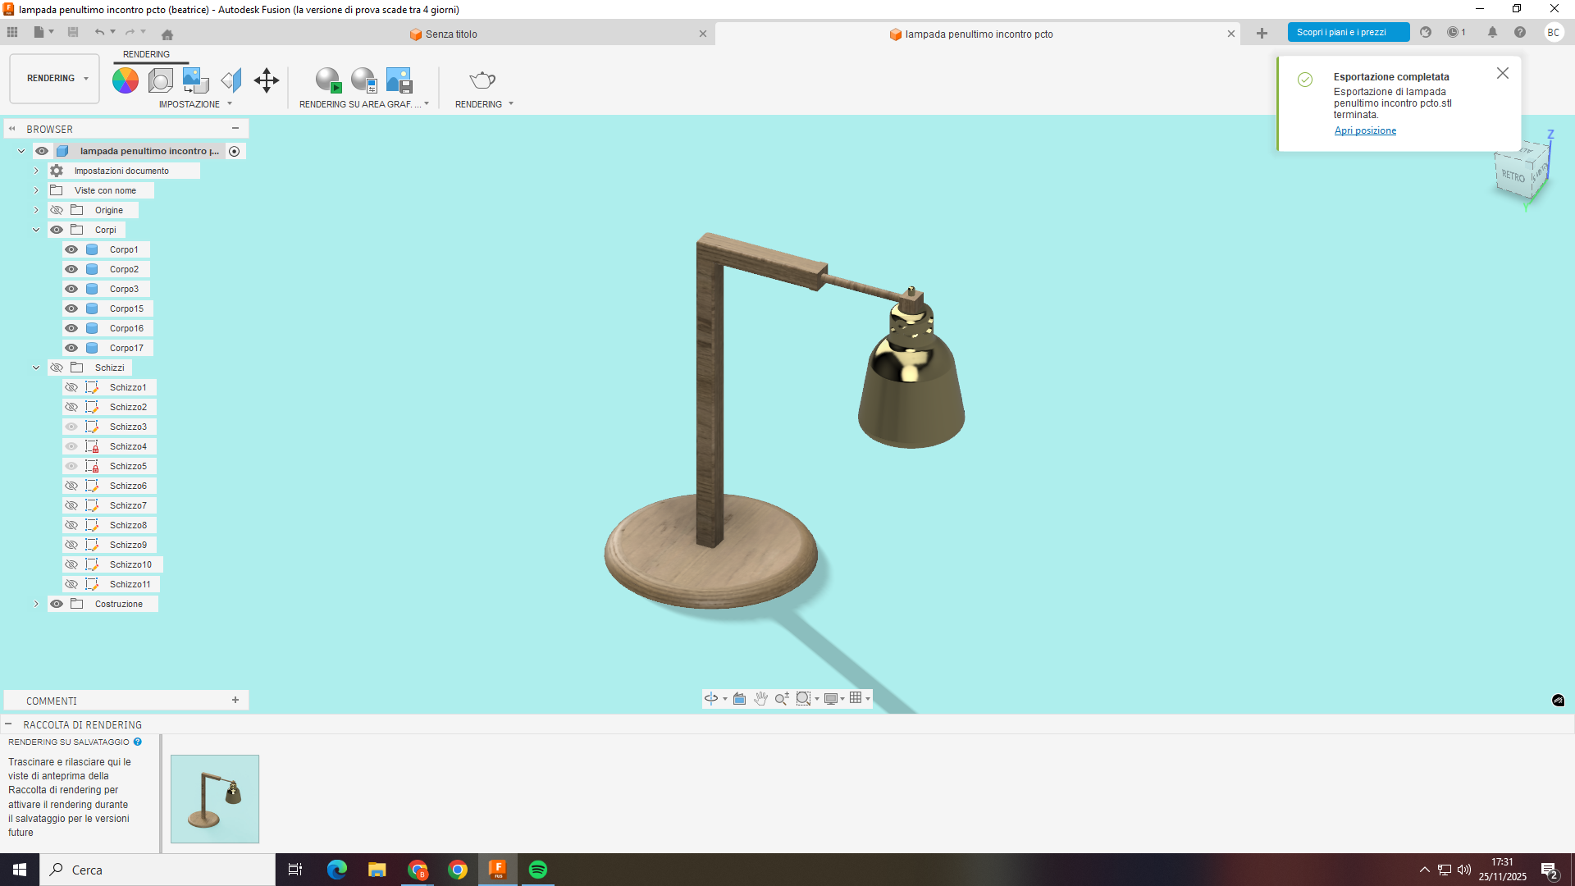The image size is (1575, 886).
Task: Show the Schizzi folder visibility
Action: click(x=56, y=367)
